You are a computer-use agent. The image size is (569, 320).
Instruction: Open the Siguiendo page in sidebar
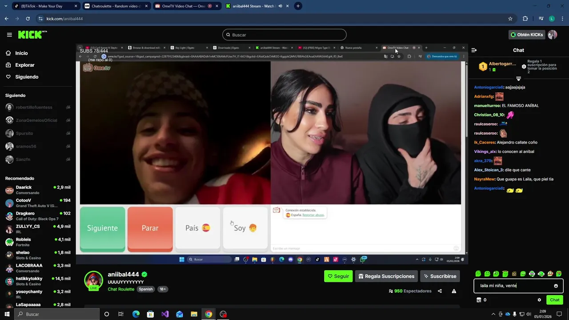[x=27, y=77]
